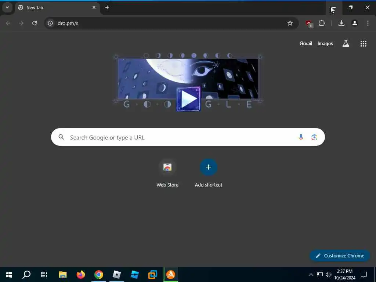Open a new tab with plus button
Screen dimensions: 376x282
(107, 7)
